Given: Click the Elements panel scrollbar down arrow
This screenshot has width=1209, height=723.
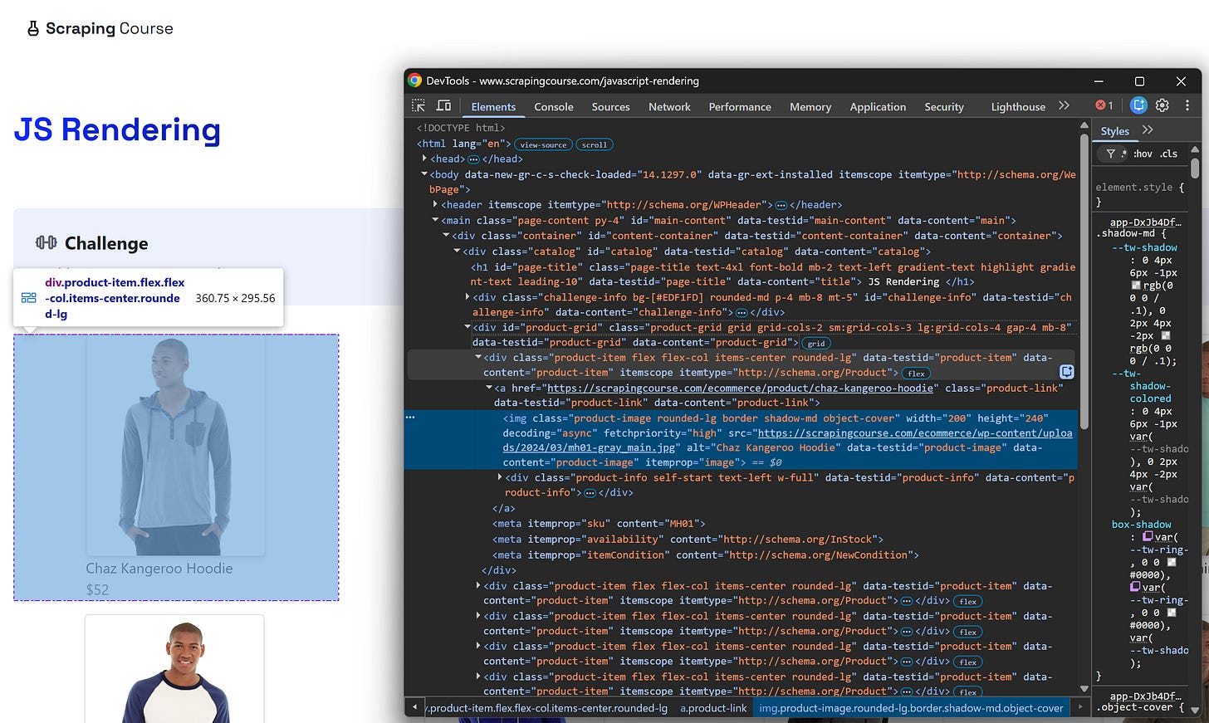Looking at the screenshot, I should coord(1084,688).
